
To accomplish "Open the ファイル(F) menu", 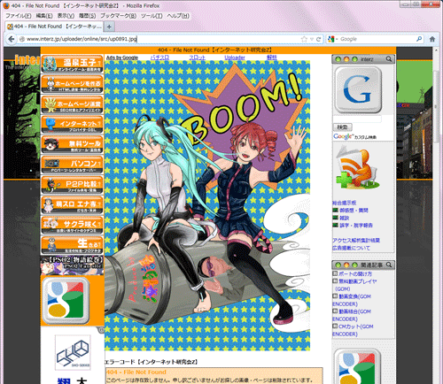I will click(x=19, y=16).
